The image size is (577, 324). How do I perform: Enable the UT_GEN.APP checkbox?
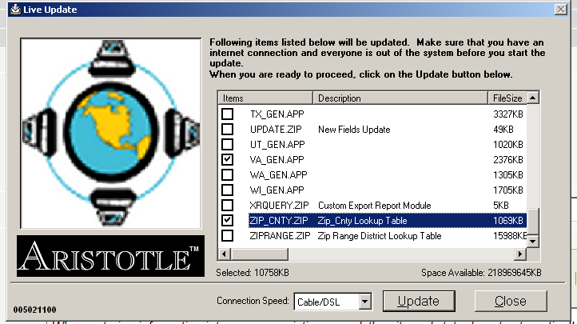pyautogui.click(x=228, y=144)
